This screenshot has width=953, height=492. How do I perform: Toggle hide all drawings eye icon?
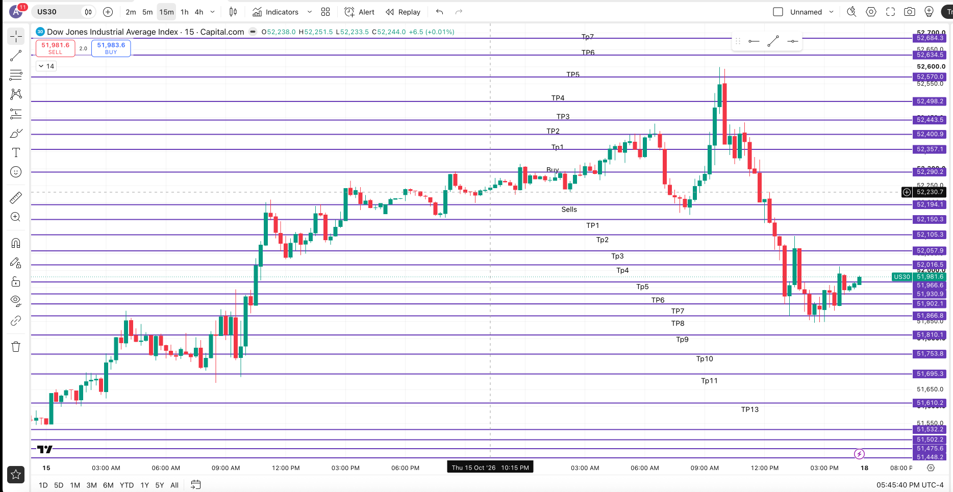[x=16, y=301]
